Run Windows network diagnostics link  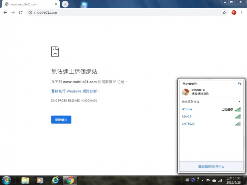click(74, 91)
